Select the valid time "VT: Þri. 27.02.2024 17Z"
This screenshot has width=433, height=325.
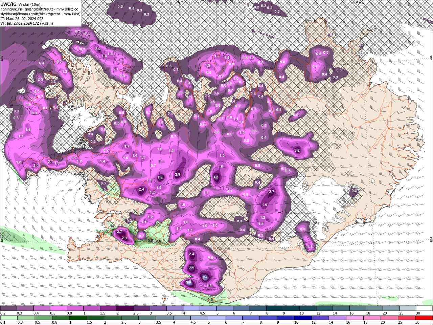[20, 23]
